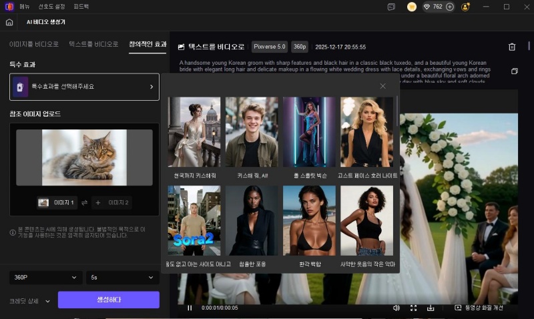Swap 이미지 1 and 이미지 2 order
Image resolution: width=534 pixels, height=319 pixels.
(85, 202)
